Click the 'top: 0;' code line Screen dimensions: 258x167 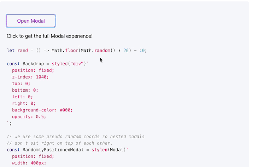point(21,83)
